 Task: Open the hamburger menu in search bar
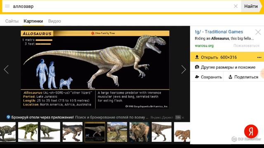7,6
